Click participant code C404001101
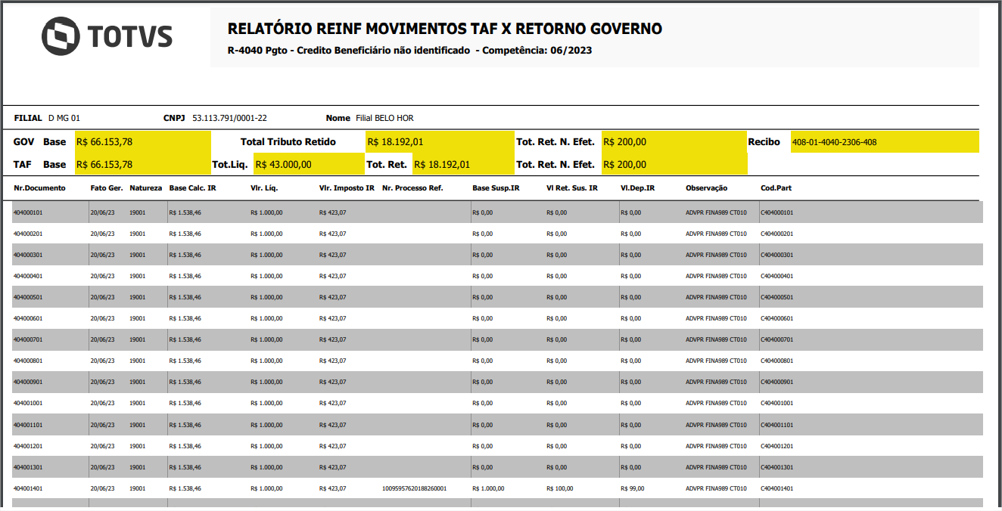 pos(777,426)
